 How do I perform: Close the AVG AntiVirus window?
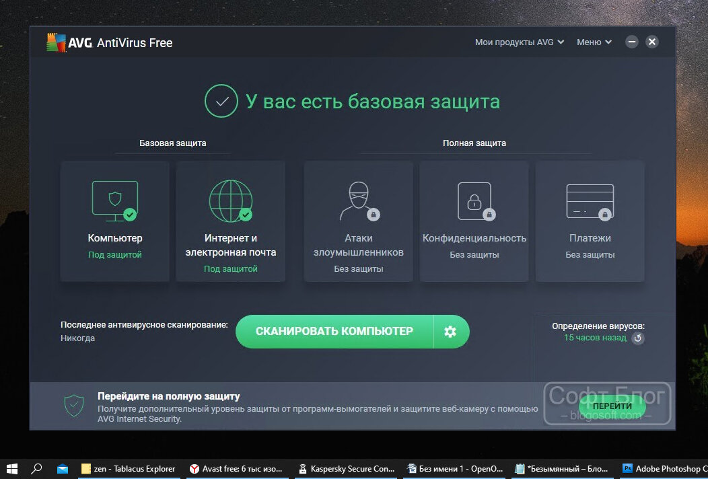pyautogui.click(x=652, y=42)
